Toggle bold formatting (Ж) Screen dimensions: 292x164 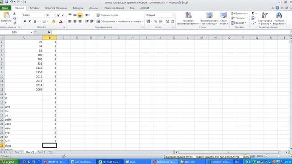pyautogui.click(x=25, y=21)
